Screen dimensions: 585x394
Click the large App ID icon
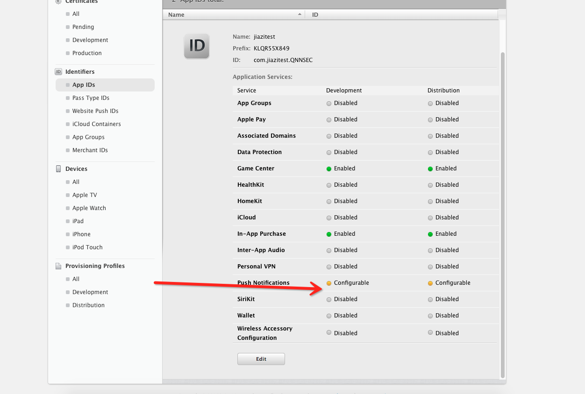(x=197, y=46)
